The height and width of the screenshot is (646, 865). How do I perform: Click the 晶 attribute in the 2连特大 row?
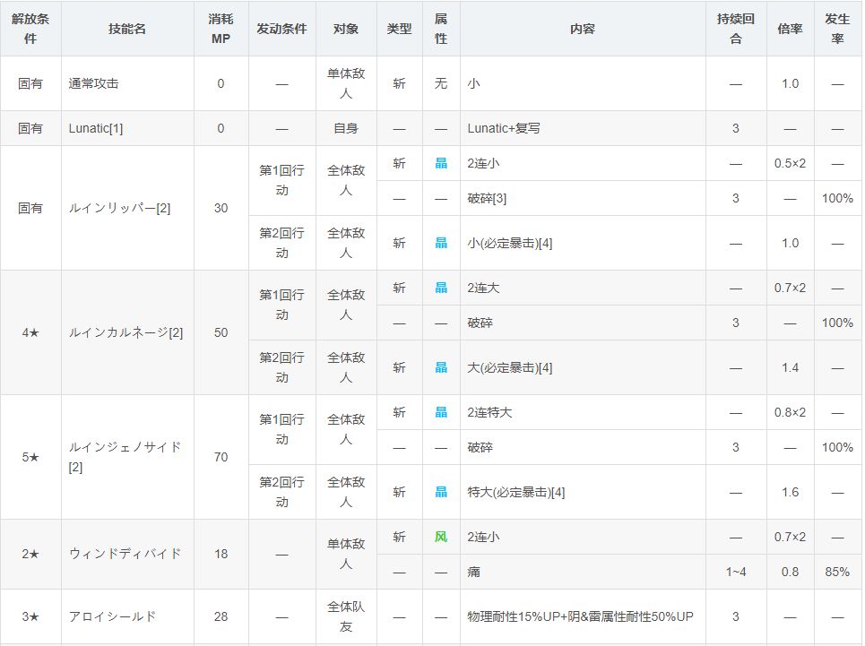441,412
